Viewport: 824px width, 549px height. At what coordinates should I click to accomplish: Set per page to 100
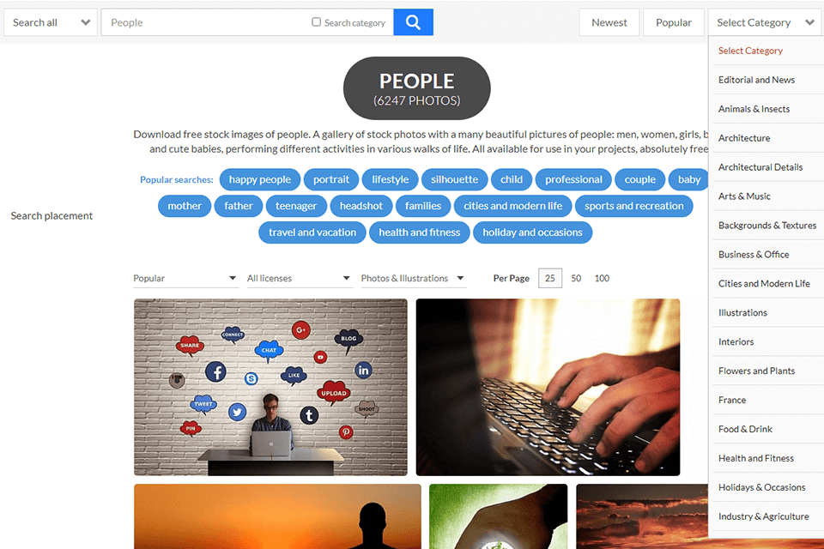click(602, 279)
